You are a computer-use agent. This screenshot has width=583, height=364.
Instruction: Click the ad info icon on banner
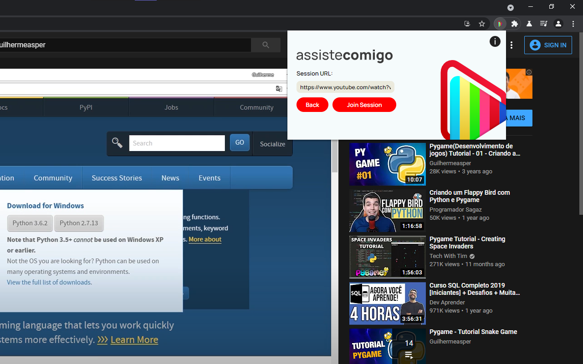[x=529, y=72]
